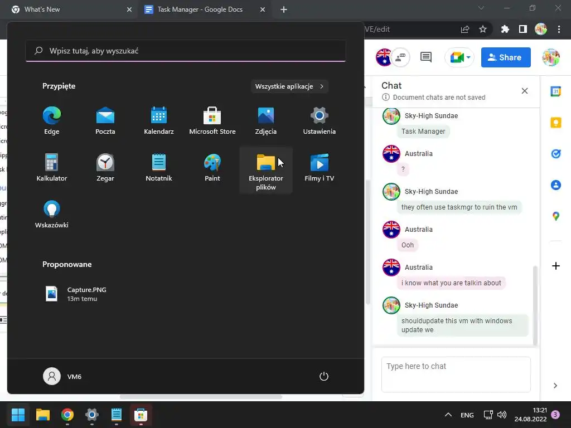Open the Google account avatar in Docs
571x428 pixels.
click(550, 57)
